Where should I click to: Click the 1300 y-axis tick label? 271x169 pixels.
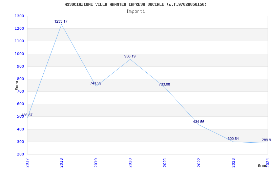tap(19, 16)
